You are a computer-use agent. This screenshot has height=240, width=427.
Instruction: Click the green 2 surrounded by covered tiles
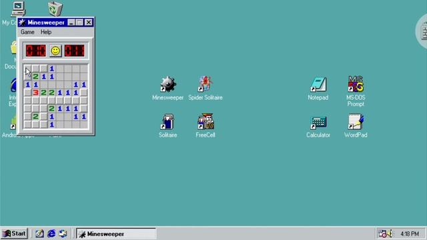[x=35, y=117]
